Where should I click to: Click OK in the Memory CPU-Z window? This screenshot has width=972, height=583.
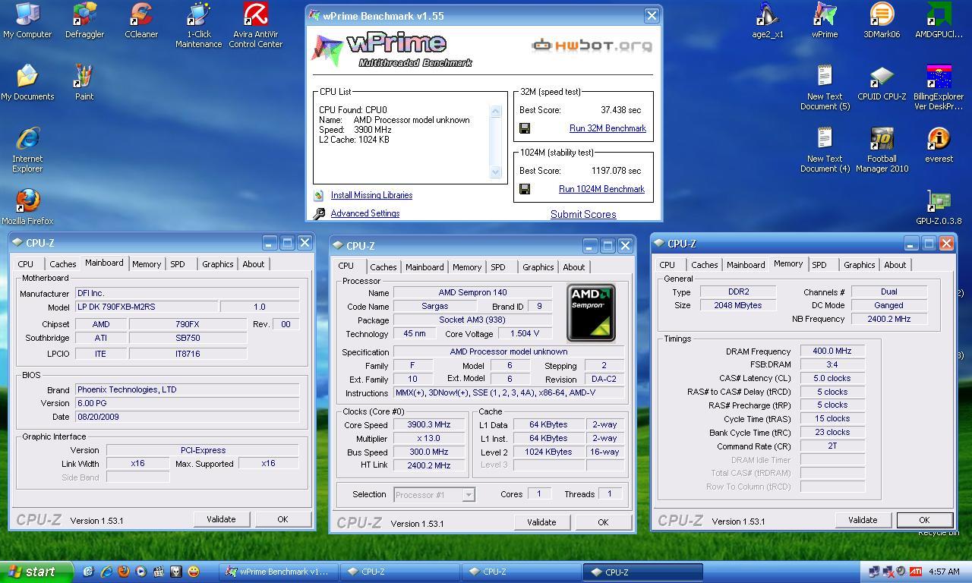(924, 520)
